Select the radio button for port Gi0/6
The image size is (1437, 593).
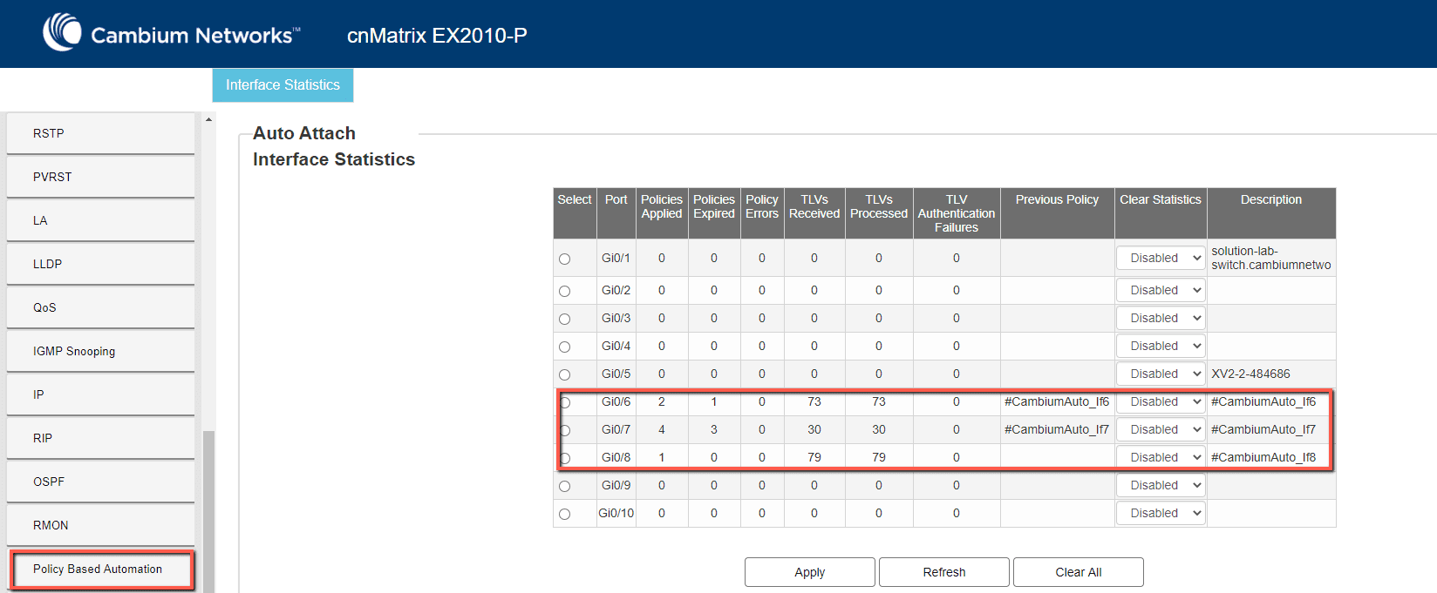click(x=565, y=402)
